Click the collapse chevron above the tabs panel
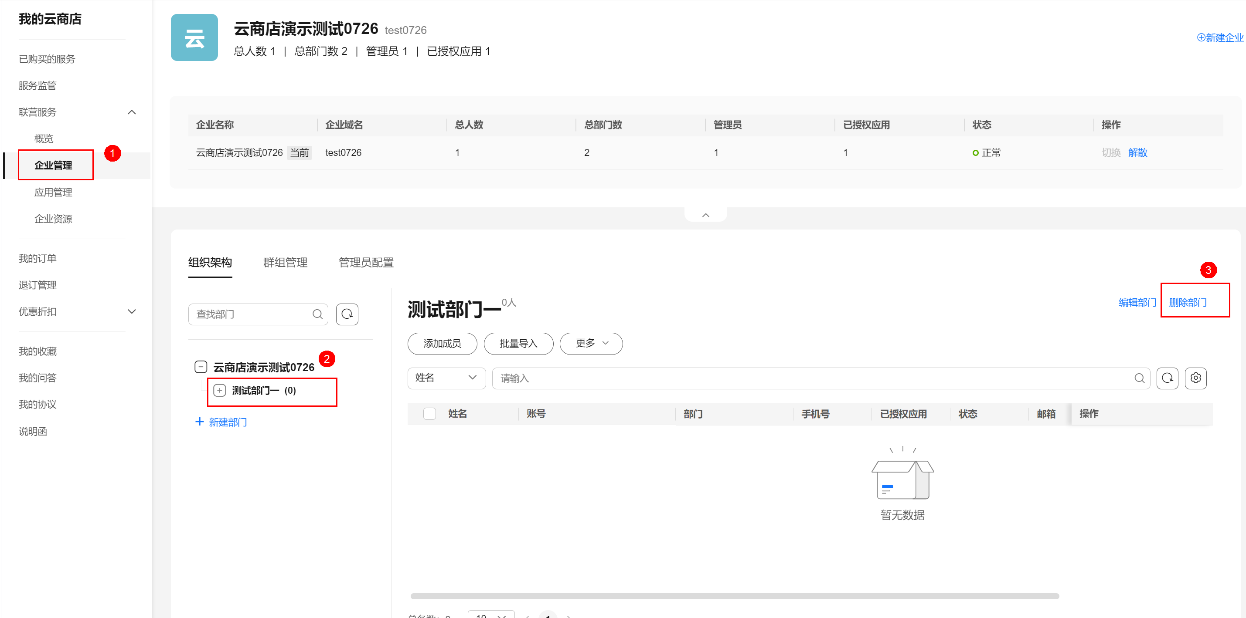 [705, 215]
